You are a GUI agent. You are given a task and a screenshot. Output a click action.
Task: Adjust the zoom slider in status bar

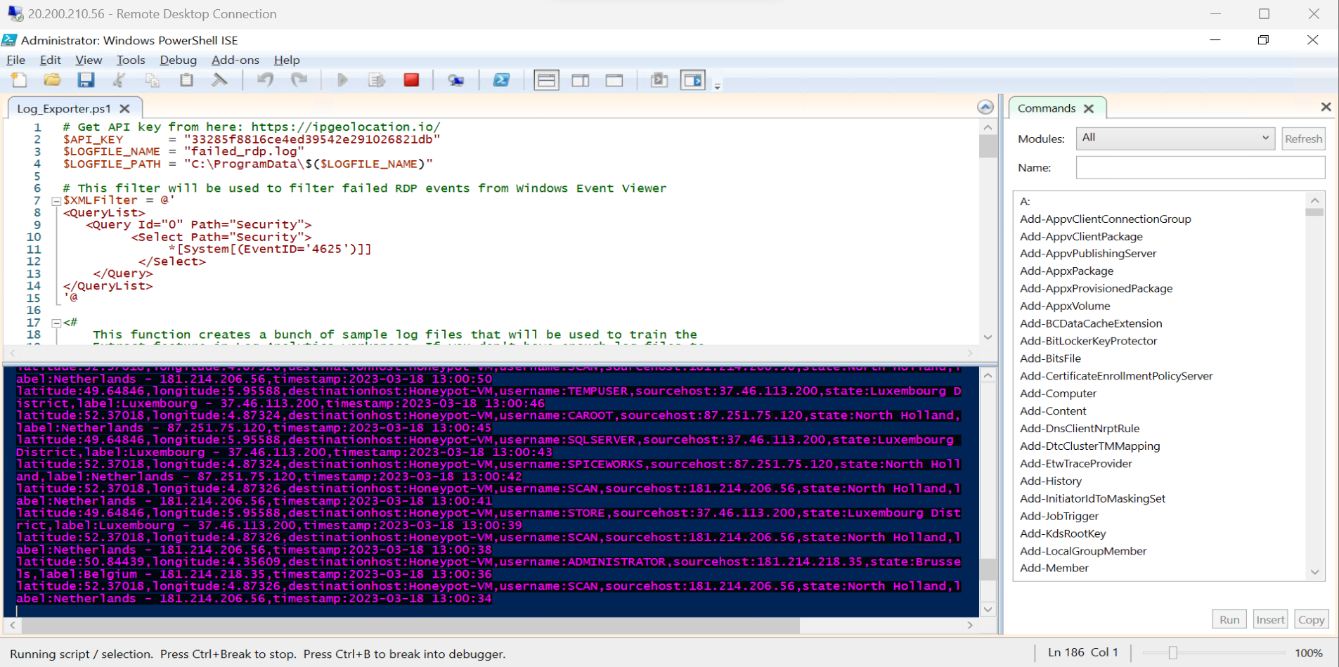click(x=1172, y=653)
